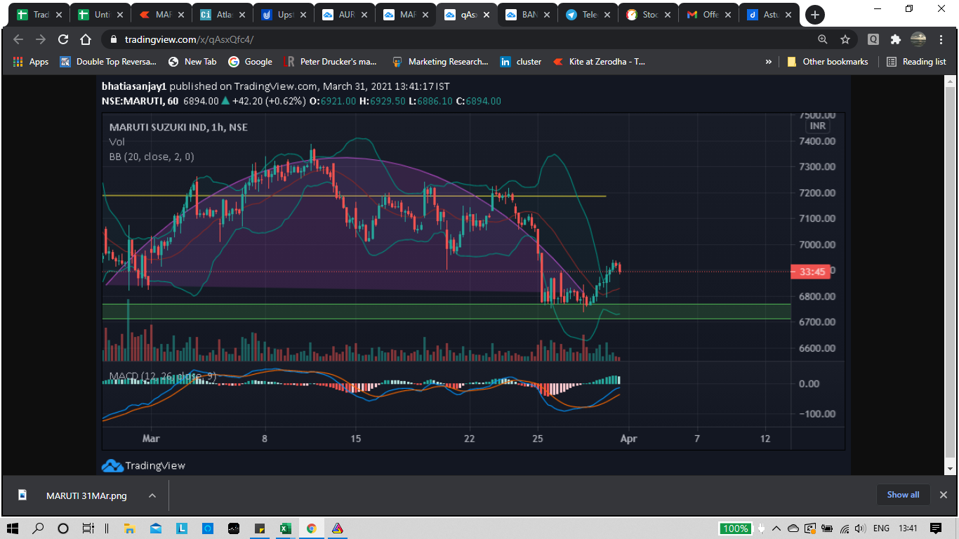Open the Google bookmark
This screenshot has height=539, width=959.
[250, 62]
